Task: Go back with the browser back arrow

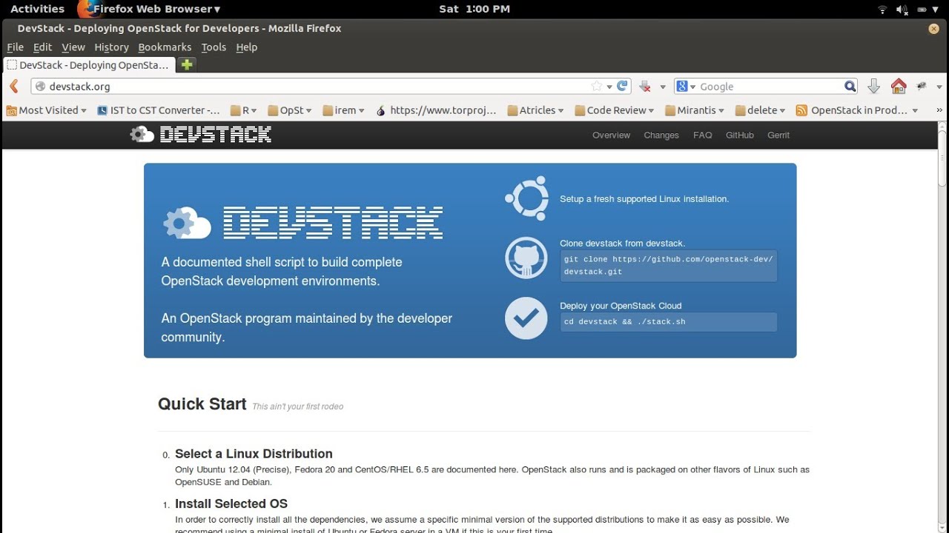Action: click(13, 87)
